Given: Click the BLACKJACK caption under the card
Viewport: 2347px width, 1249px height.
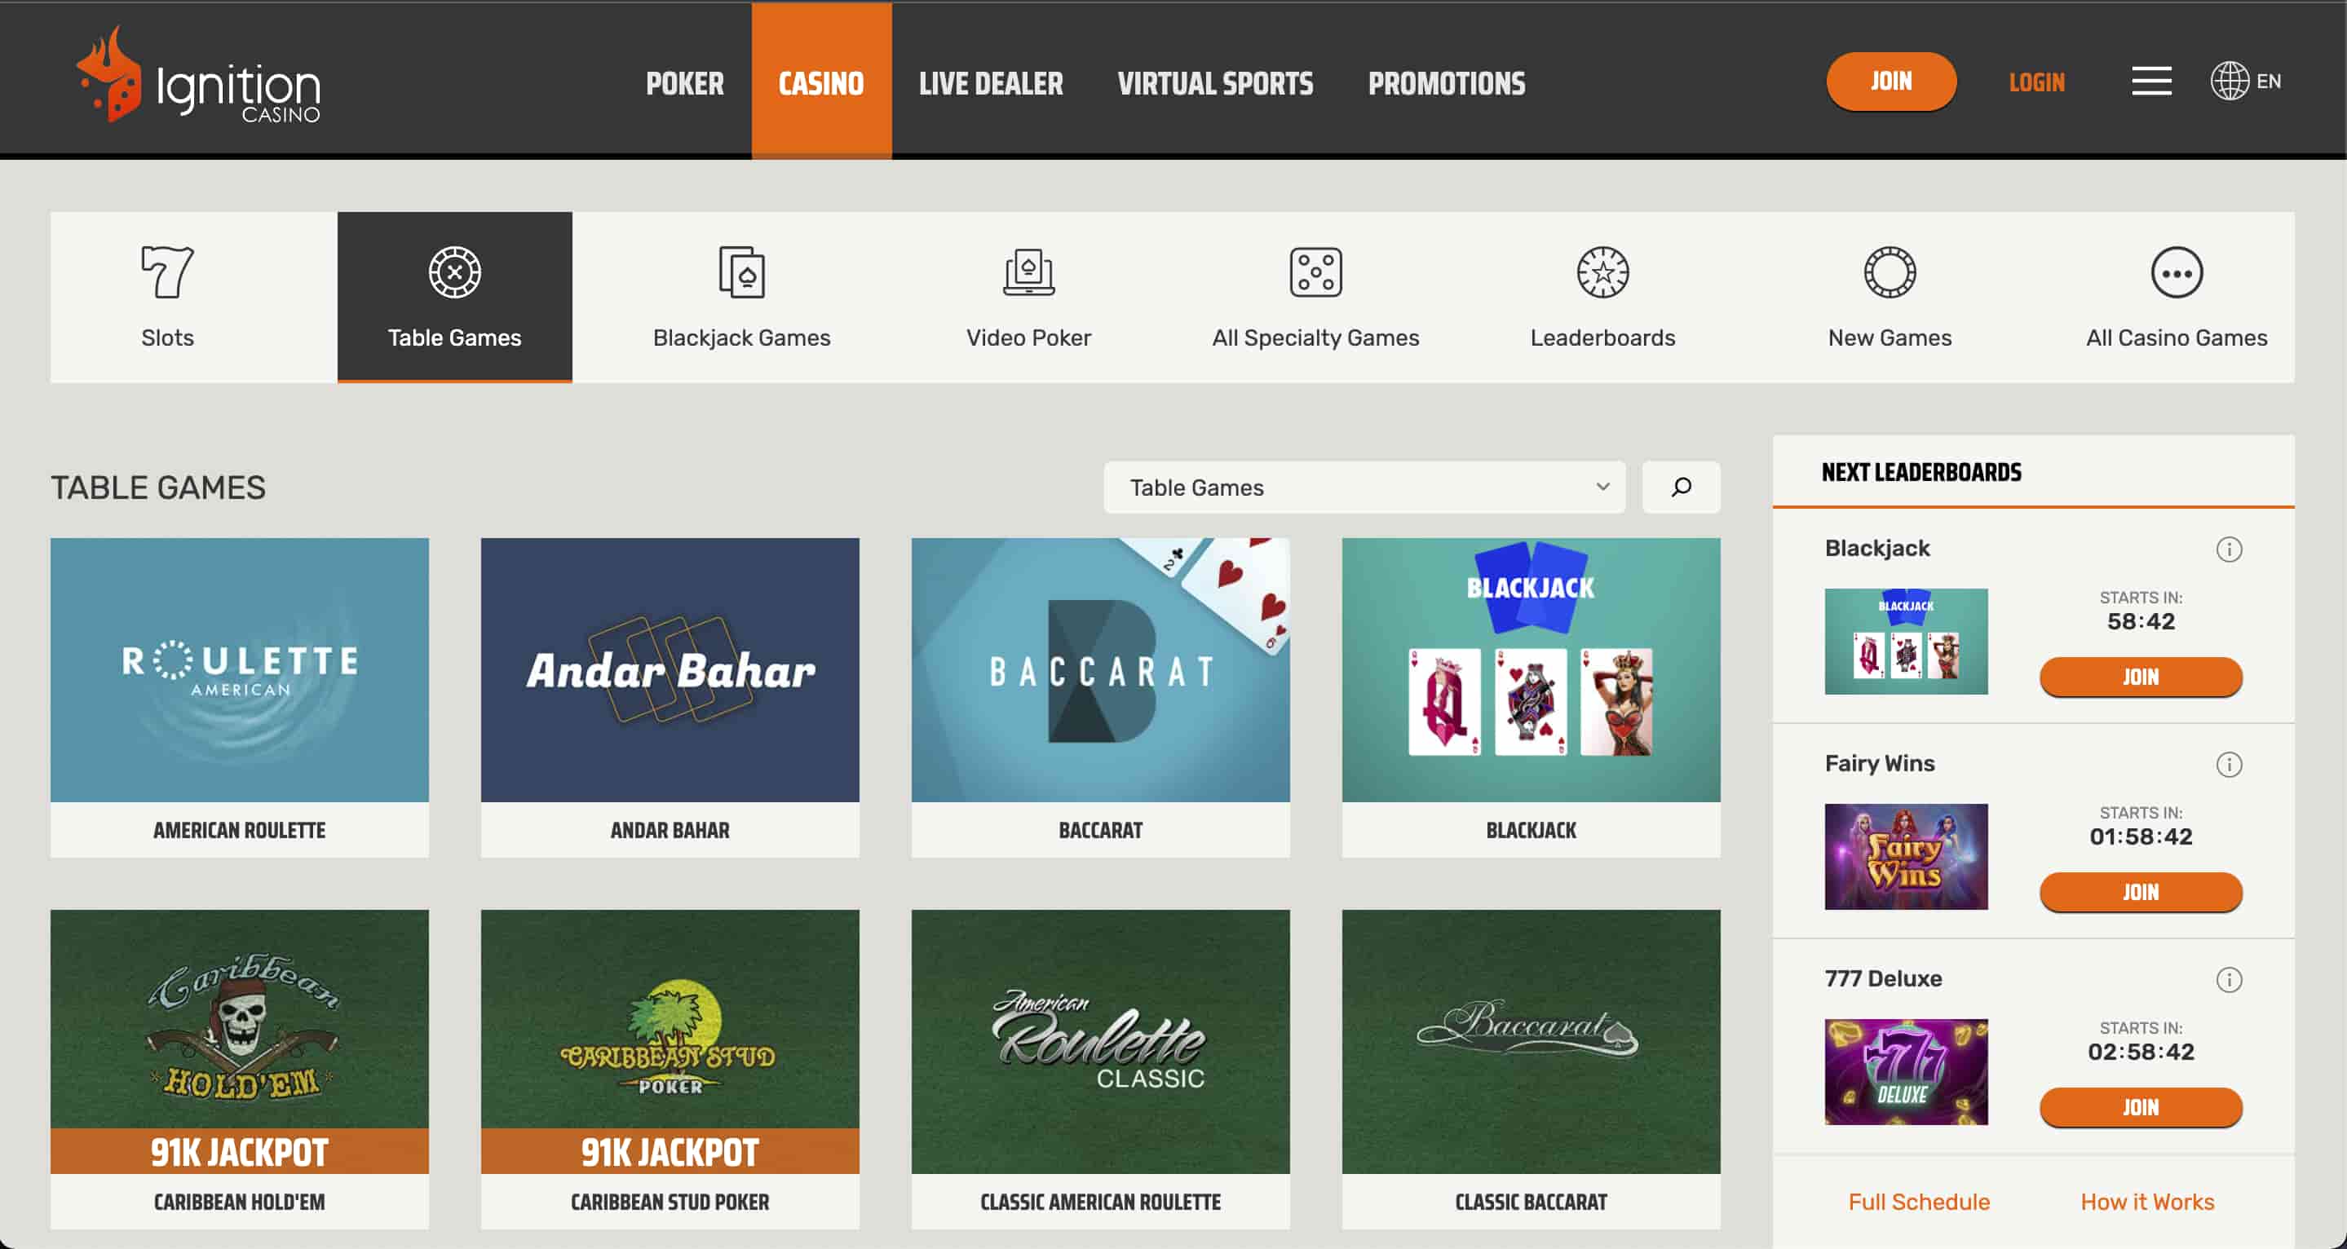Looking at the screenshot, I should click(1531, 830).
